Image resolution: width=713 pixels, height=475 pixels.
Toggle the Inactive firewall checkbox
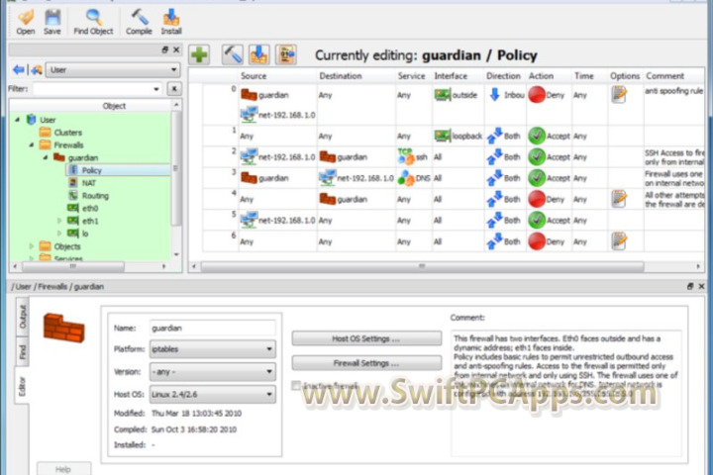tap(296, 386)
